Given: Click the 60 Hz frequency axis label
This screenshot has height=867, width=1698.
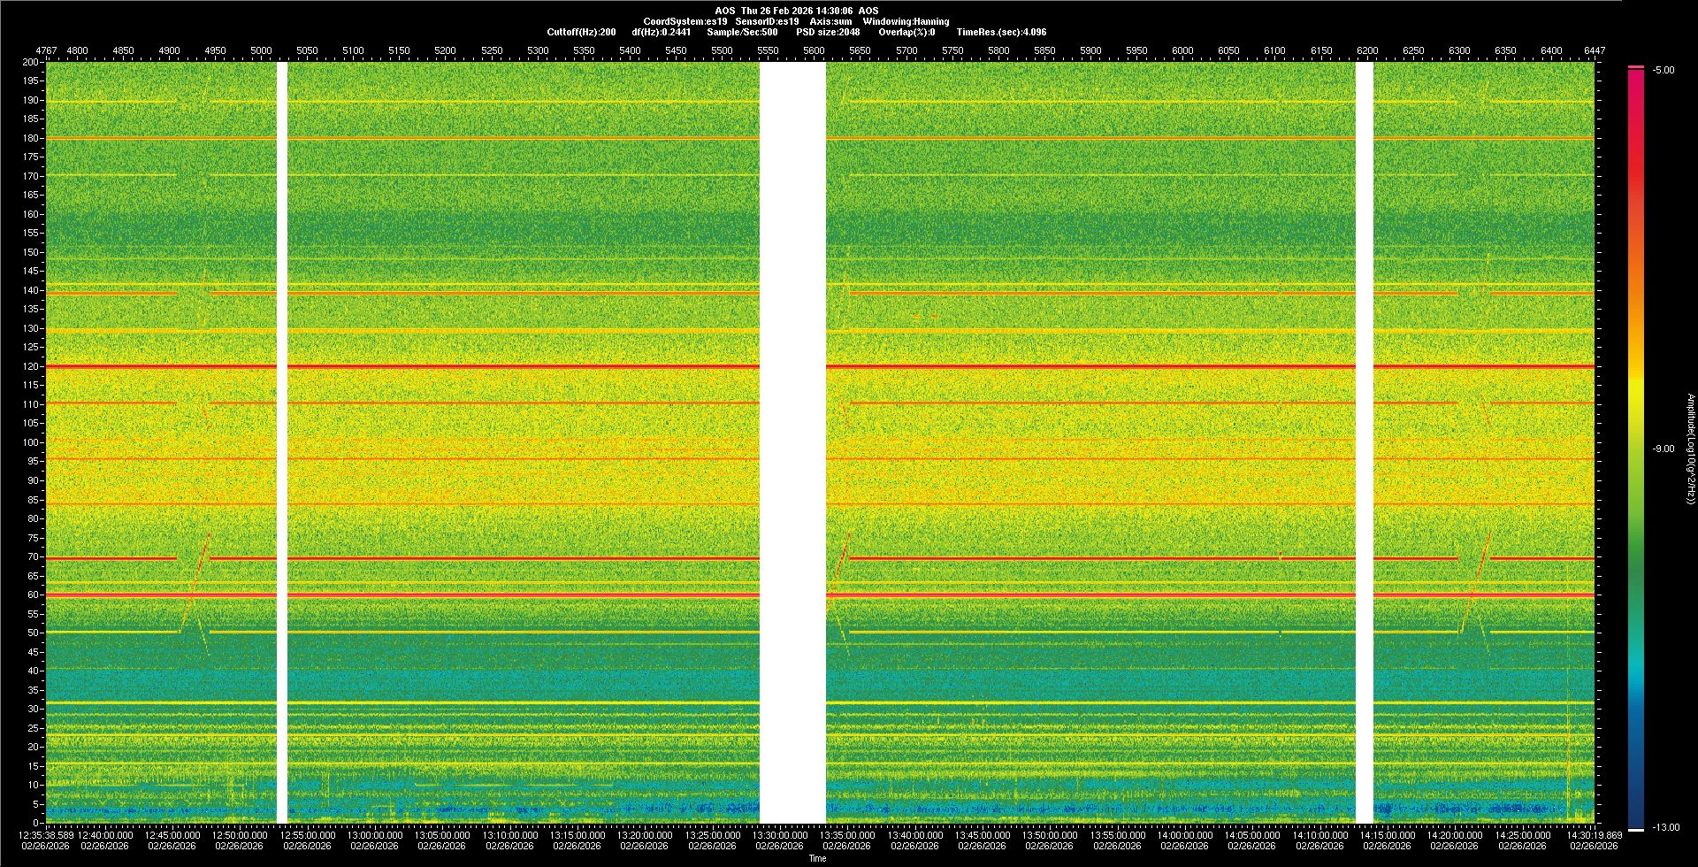Looking at the screenshot, I should click(33, 595).
